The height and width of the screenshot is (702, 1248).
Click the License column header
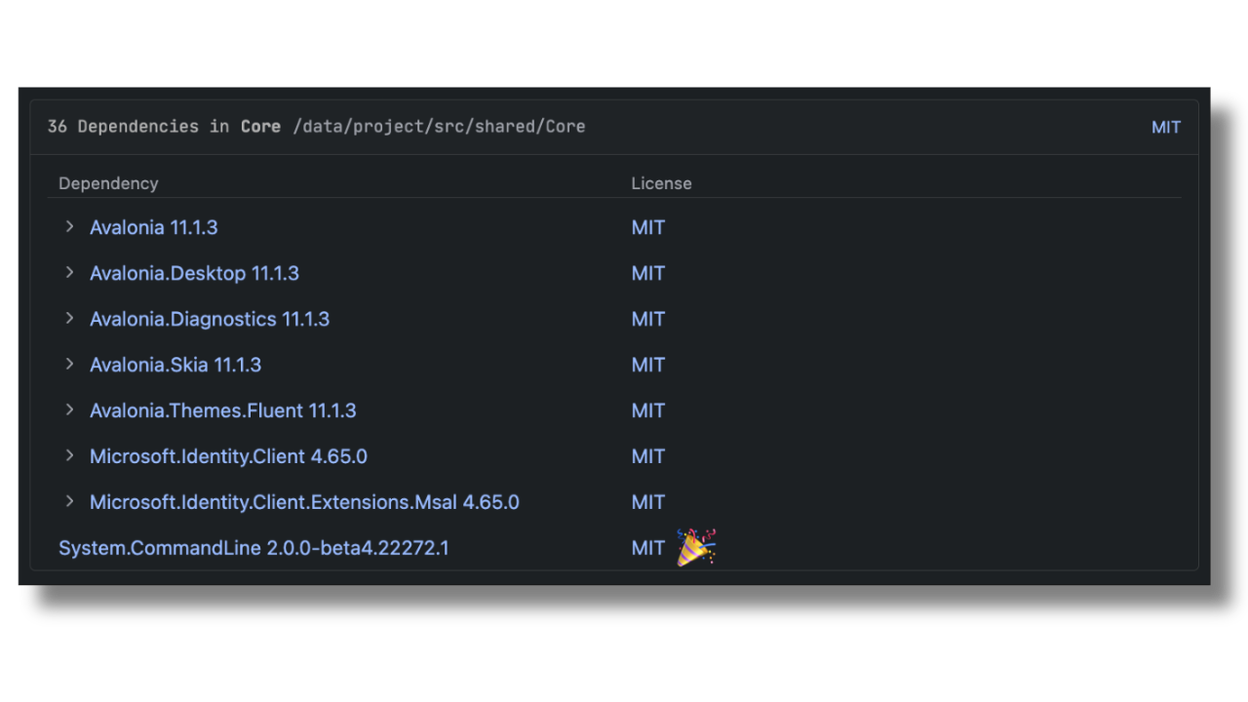click(x=661, y=183)
